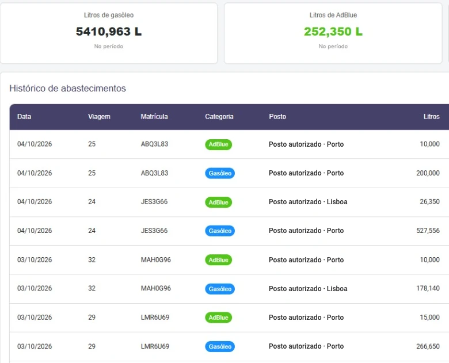Click the Gasóleo badge in the JES3G66 row

click(x=220, y=231)
